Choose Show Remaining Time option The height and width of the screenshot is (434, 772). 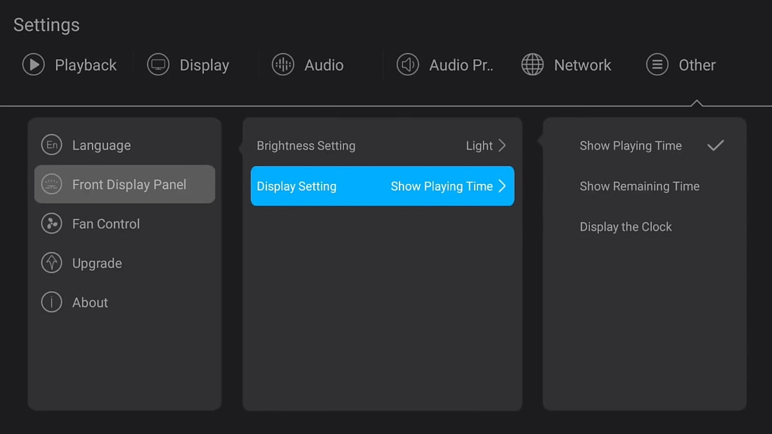(x=639, y=186)
